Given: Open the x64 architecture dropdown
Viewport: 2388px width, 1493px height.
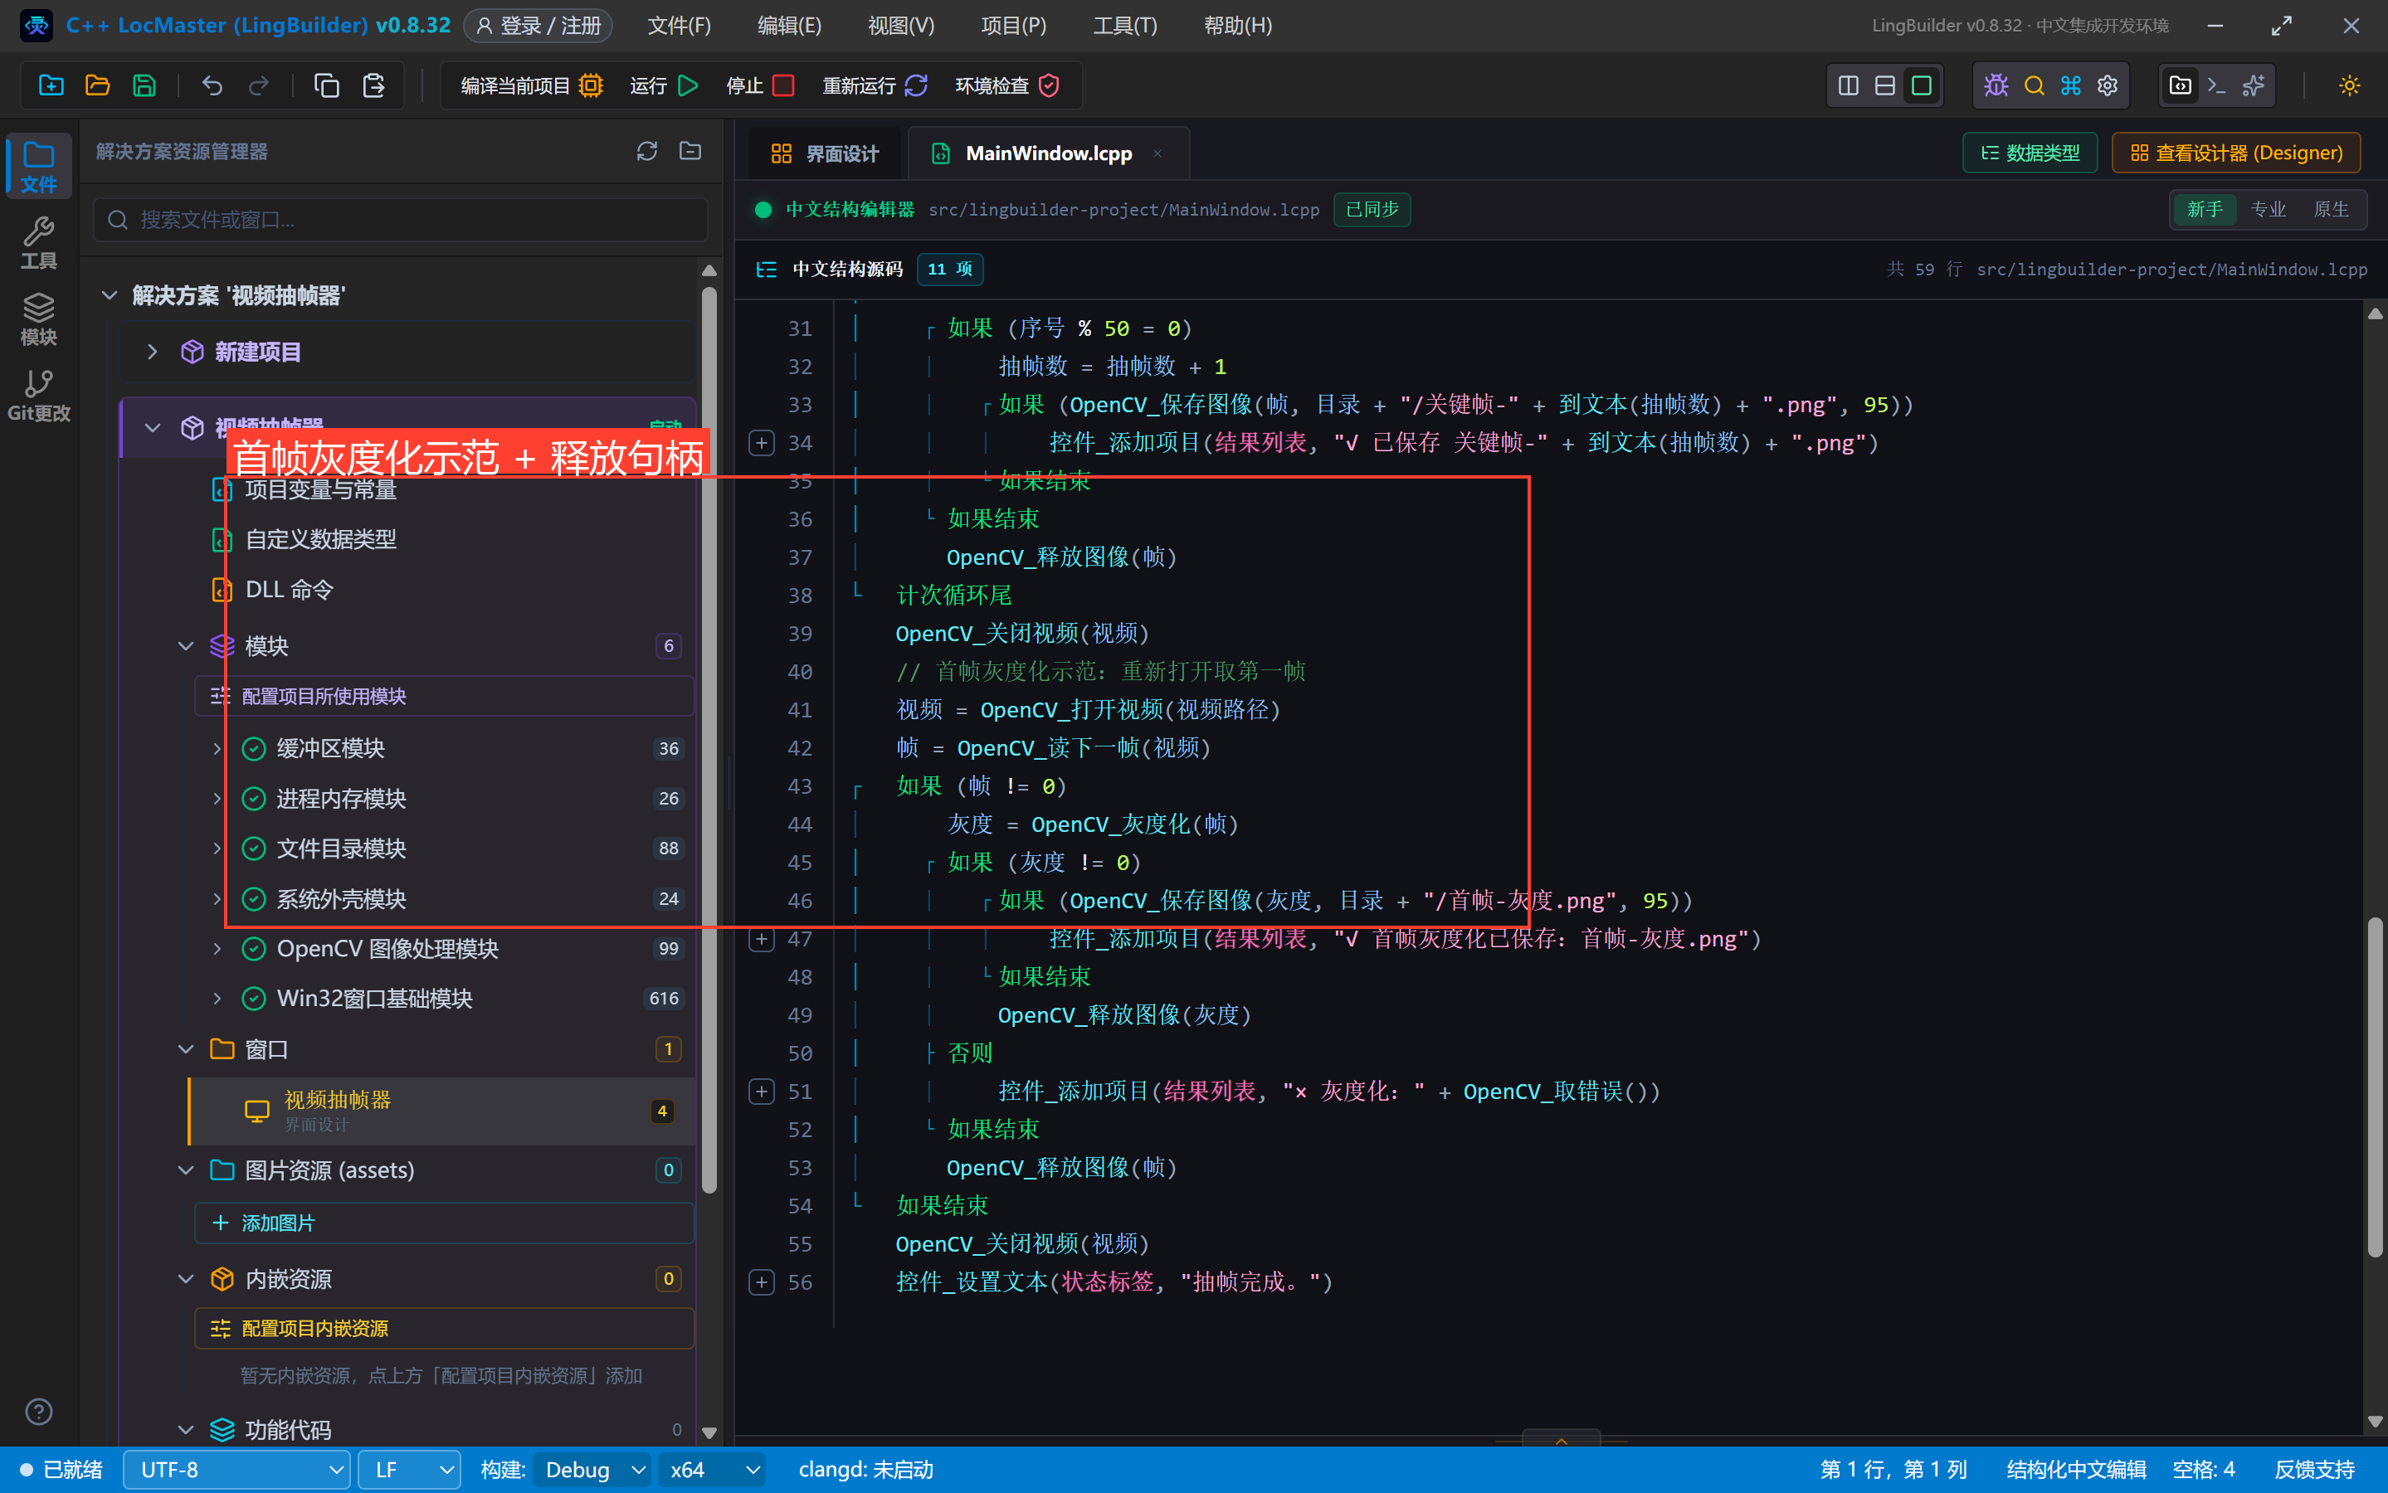Looking at the screenshot, I should [x=714, y=1469].
